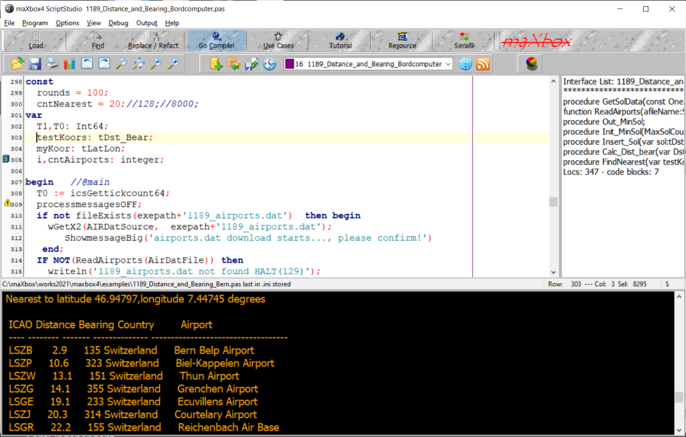This screenshot has width=686, height=437.
Task: Click the printer icon in toolbar
Action: click(x=52, y=64)
